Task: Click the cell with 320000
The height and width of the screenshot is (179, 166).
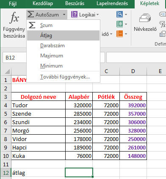Action: point(79,105)
